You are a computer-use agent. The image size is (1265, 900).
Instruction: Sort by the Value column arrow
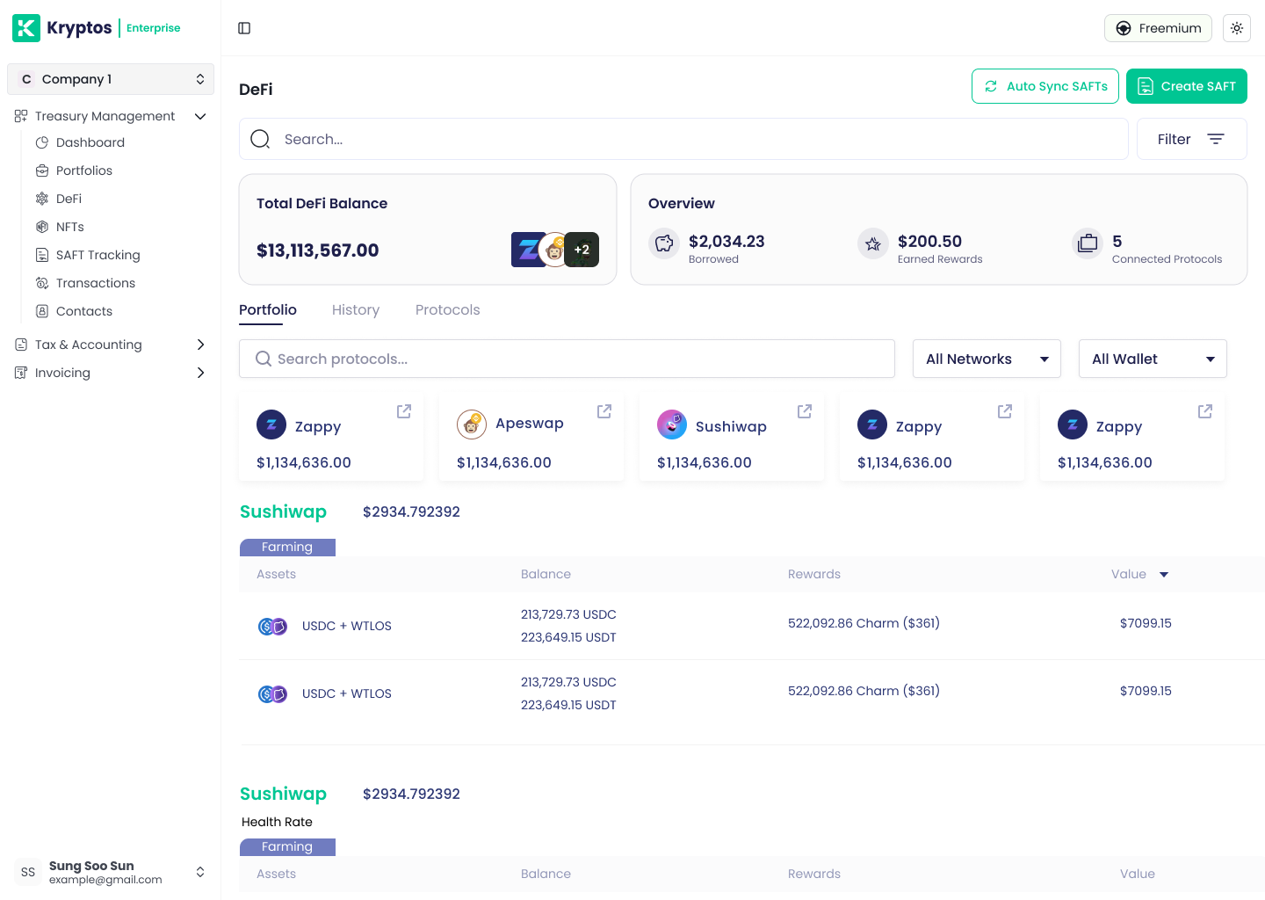pos(1164,575)
